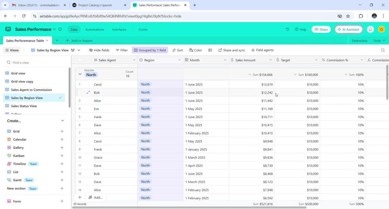Switch to Forms tab

(x=143, y=30)
